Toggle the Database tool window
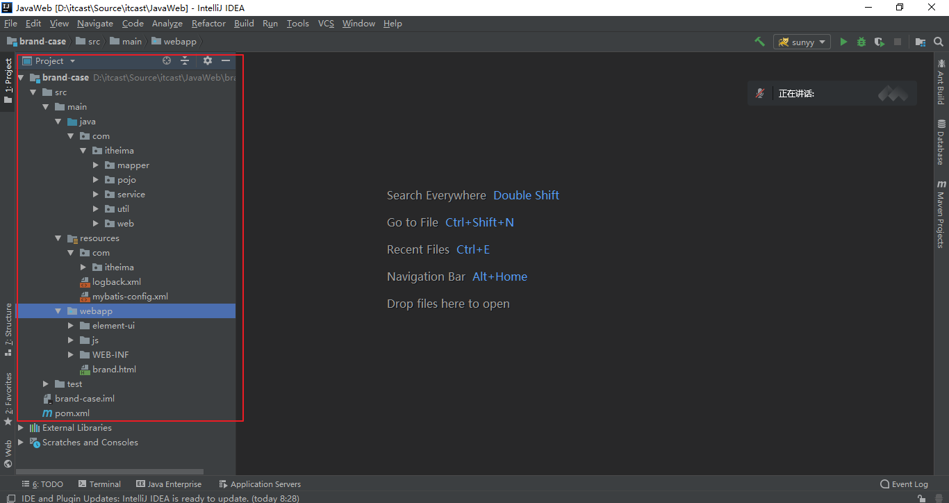This screenshot has width=949, height=503. click(941, 142)
